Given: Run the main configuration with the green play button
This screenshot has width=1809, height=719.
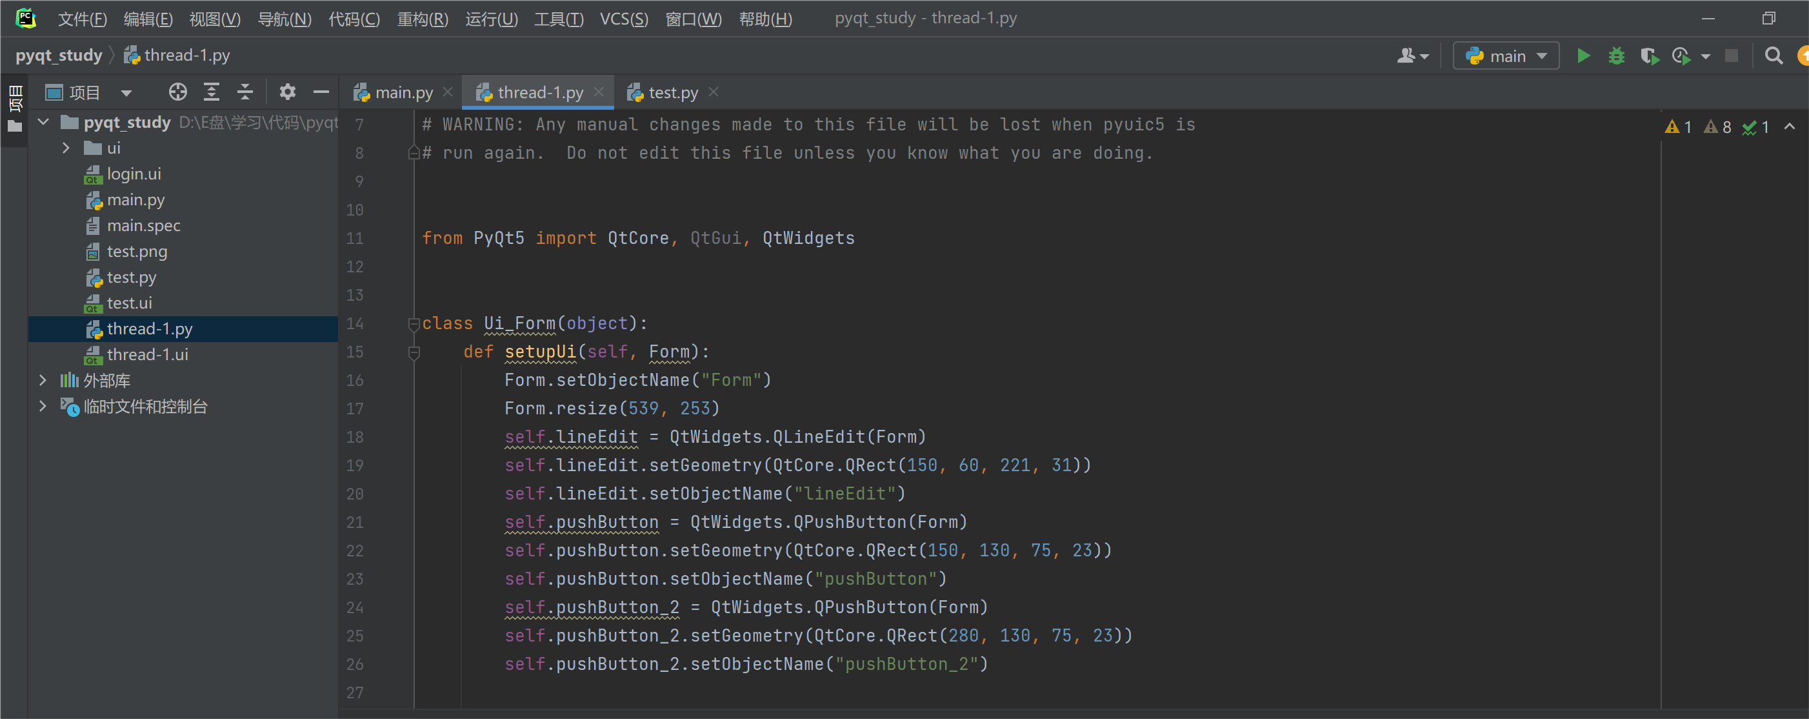Looking at the screenshot, I should [1583, 56].
